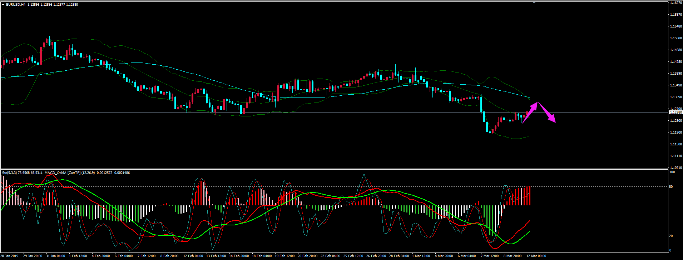683x260 pixels.
Task: Click the grey chart shift marker at top
Action: 534,2
